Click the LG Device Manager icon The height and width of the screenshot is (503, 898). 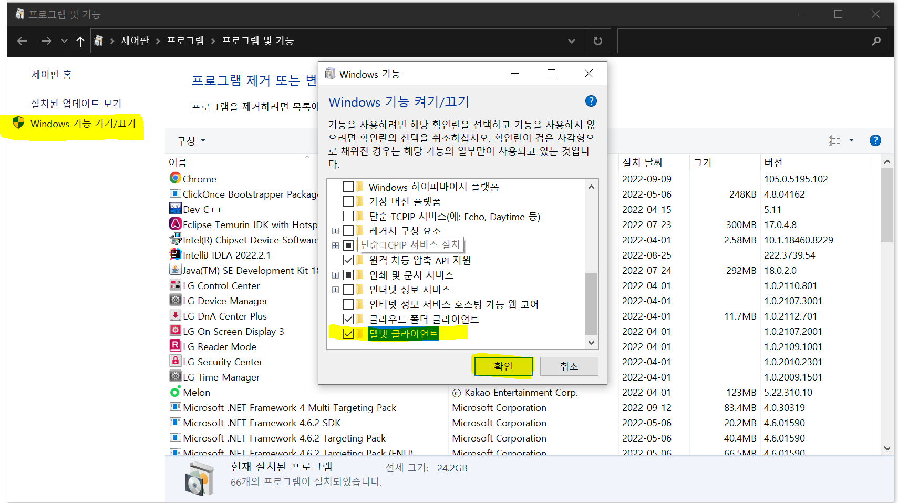176,300
